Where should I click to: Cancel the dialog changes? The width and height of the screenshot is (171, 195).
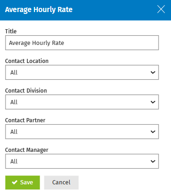pyautogui.click(x=61, y=182)
